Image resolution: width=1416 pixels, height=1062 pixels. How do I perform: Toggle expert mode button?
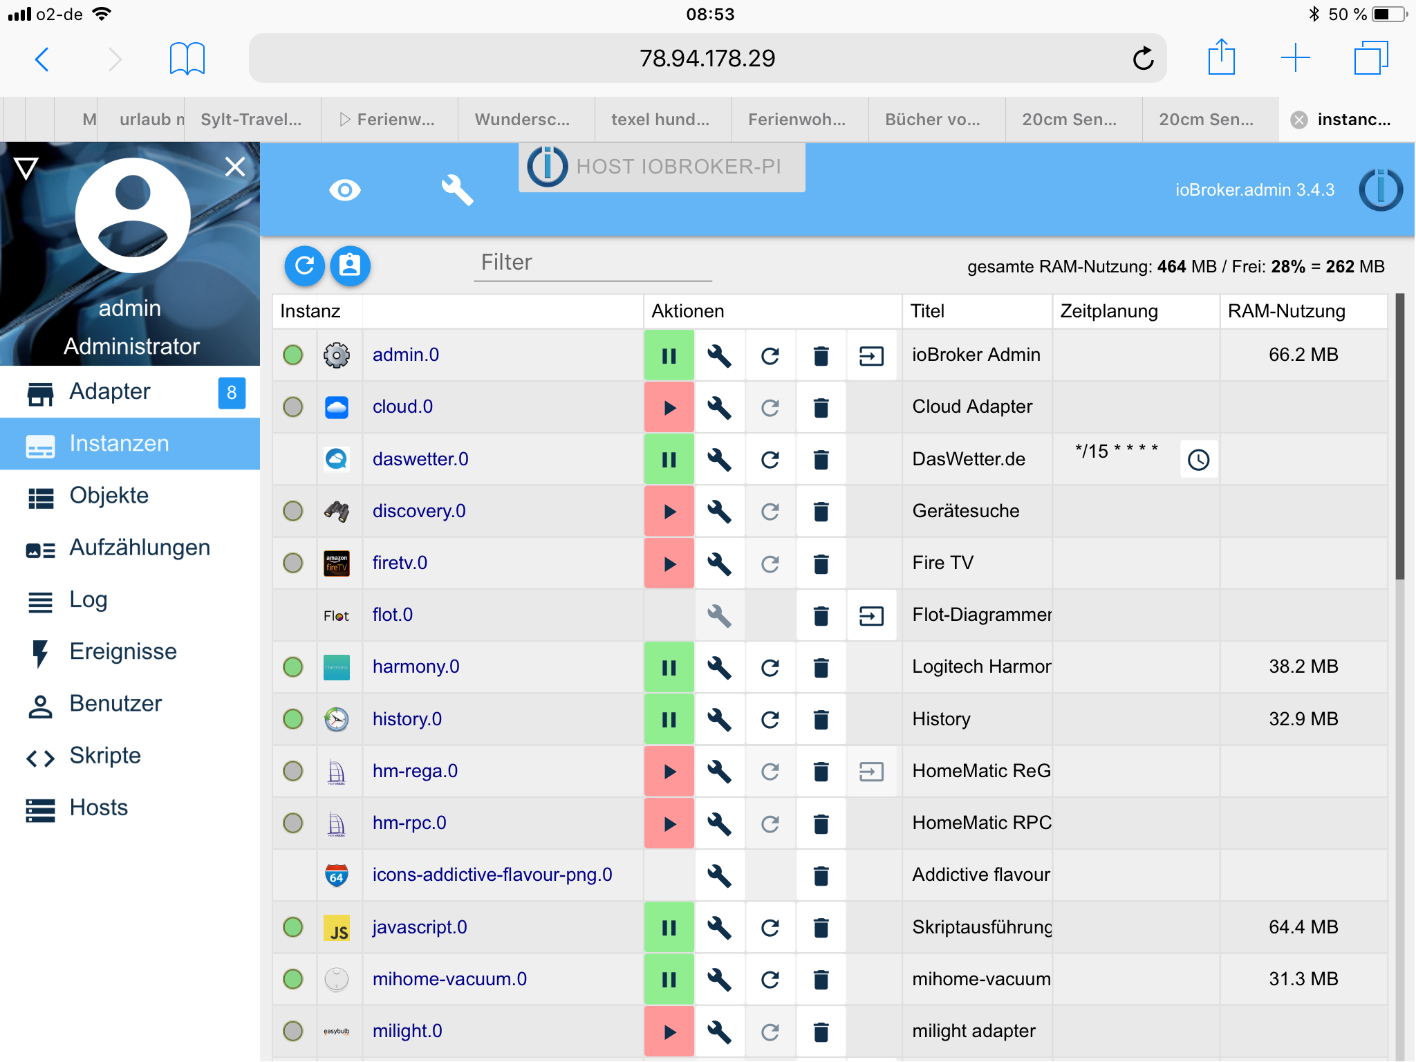[x=351, y=265]
